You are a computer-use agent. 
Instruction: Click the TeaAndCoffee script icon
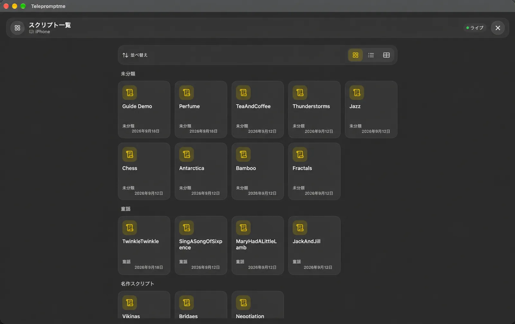point(243,93)
